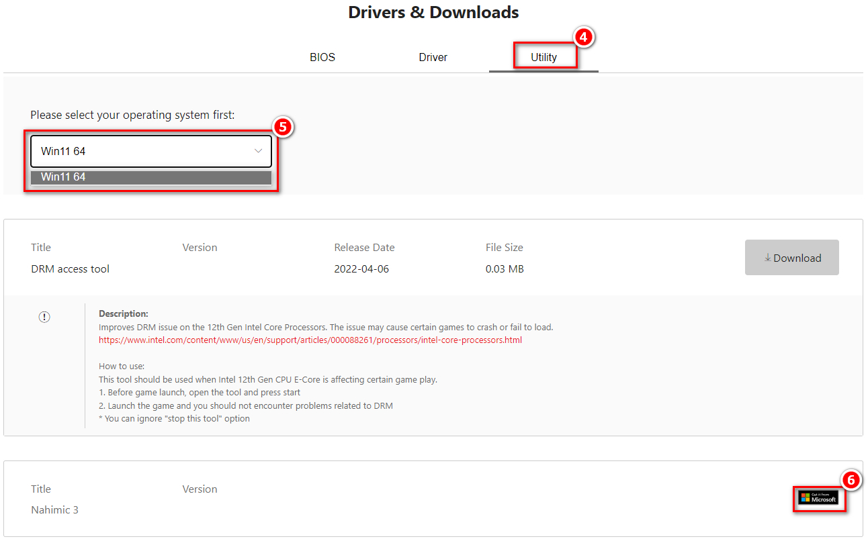Screen dimensions: 868x539
Task: Click the operating system prompt label
Action: (132, 115)
